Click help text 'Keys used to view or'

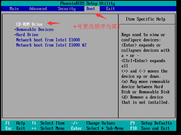tap(143, 35)
